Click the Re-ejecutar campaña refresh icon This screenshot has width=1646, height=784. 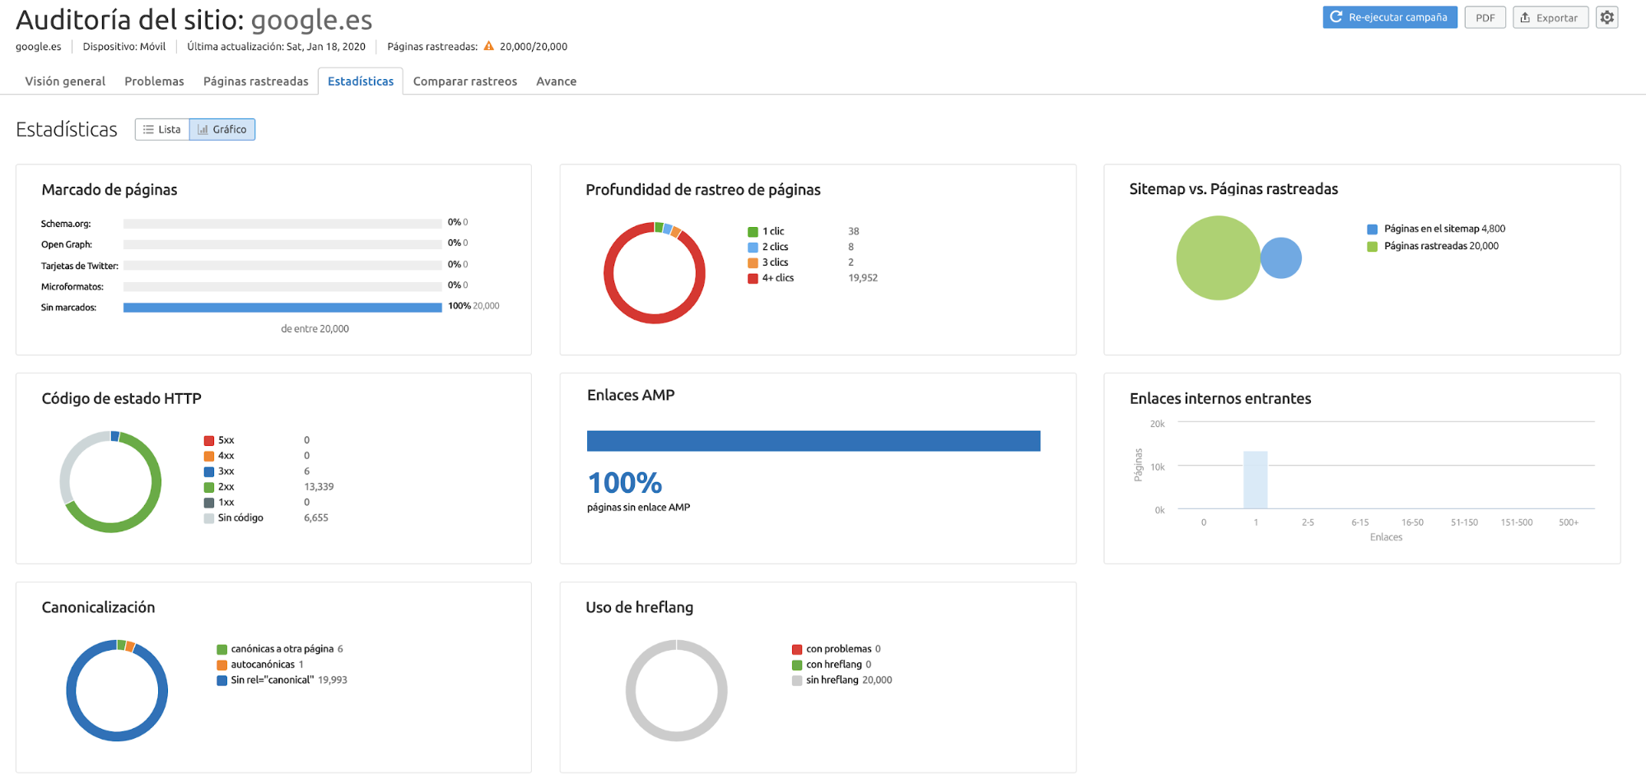[1336, 16]
